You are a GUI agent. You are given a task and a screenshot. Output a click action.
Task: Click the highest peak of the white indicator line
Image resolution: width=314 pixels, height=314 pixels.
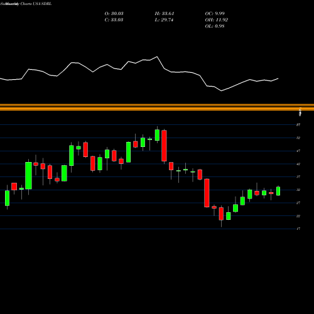[x=157, y=57]
